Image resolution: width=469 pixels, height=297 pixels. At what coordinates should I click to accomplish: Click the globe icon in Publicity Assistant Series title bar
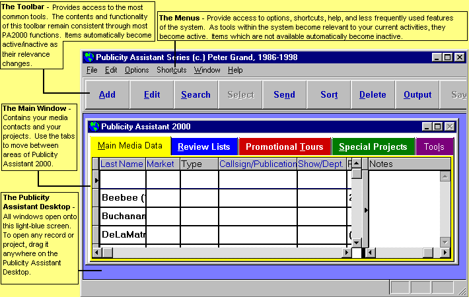pyautogui.click(x=89, y=57)
